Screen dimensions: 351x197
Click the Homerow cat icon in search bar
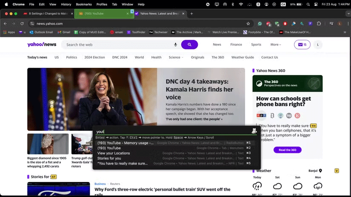(x=254, y=131)
